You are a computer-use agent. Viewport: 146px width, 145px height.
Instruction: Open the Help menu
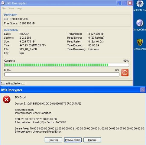click(x=19, y=8)
